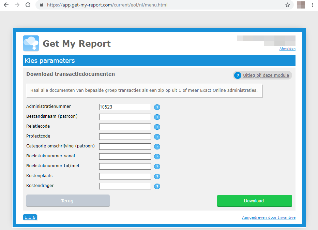Open help for Kostenplaats field

[157, 176]
